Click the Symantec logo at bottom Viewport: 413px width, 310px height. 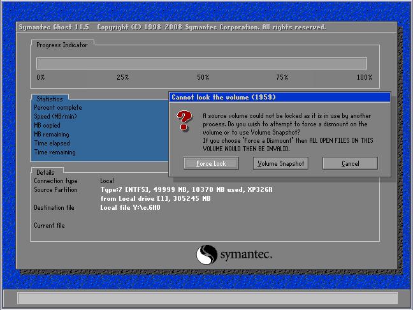click(234, 255)
